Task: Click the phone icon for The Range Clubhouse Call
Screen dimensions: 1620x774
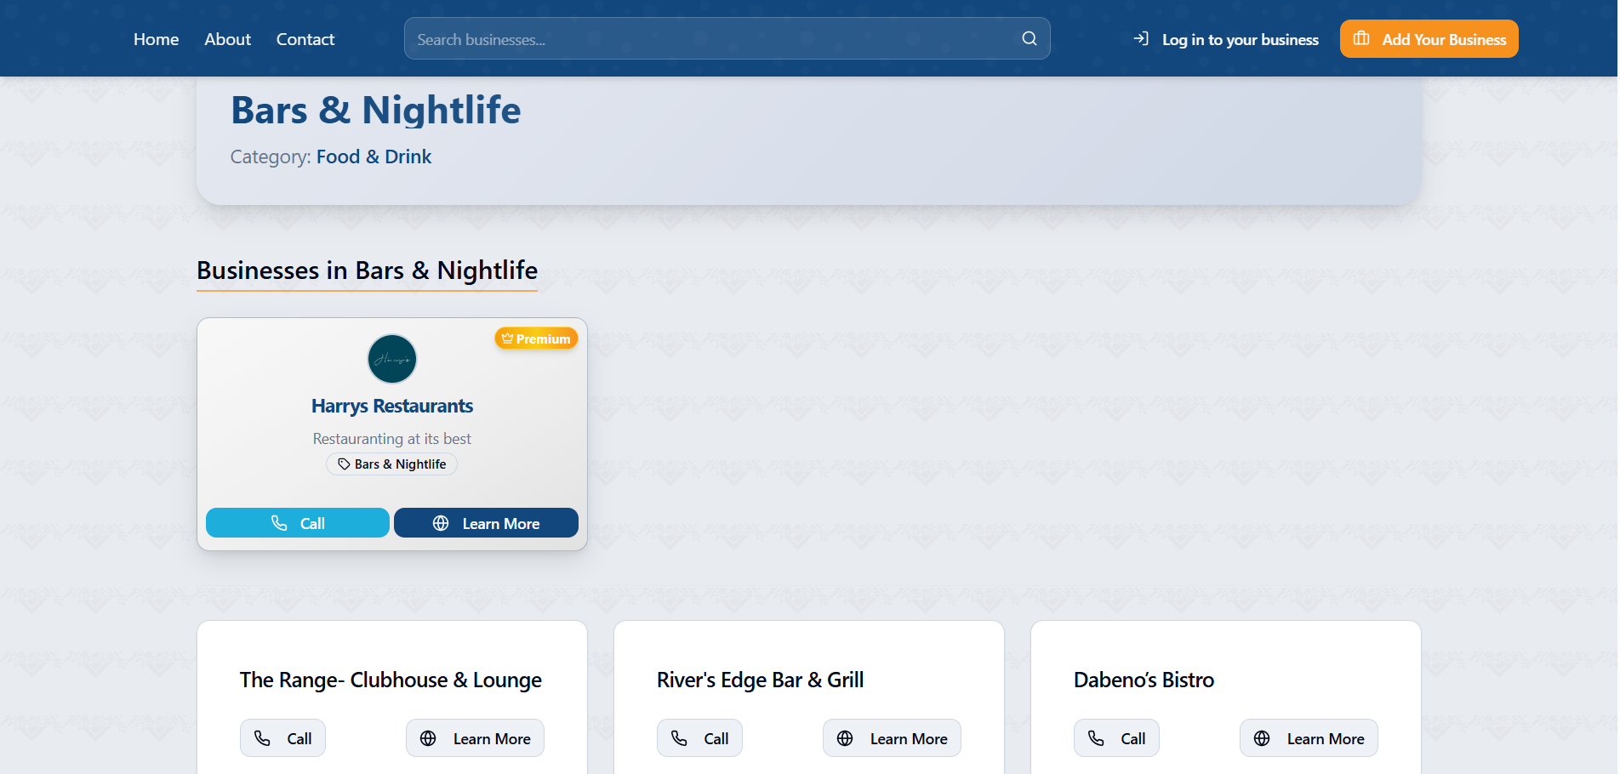Action: pos(262,738)
